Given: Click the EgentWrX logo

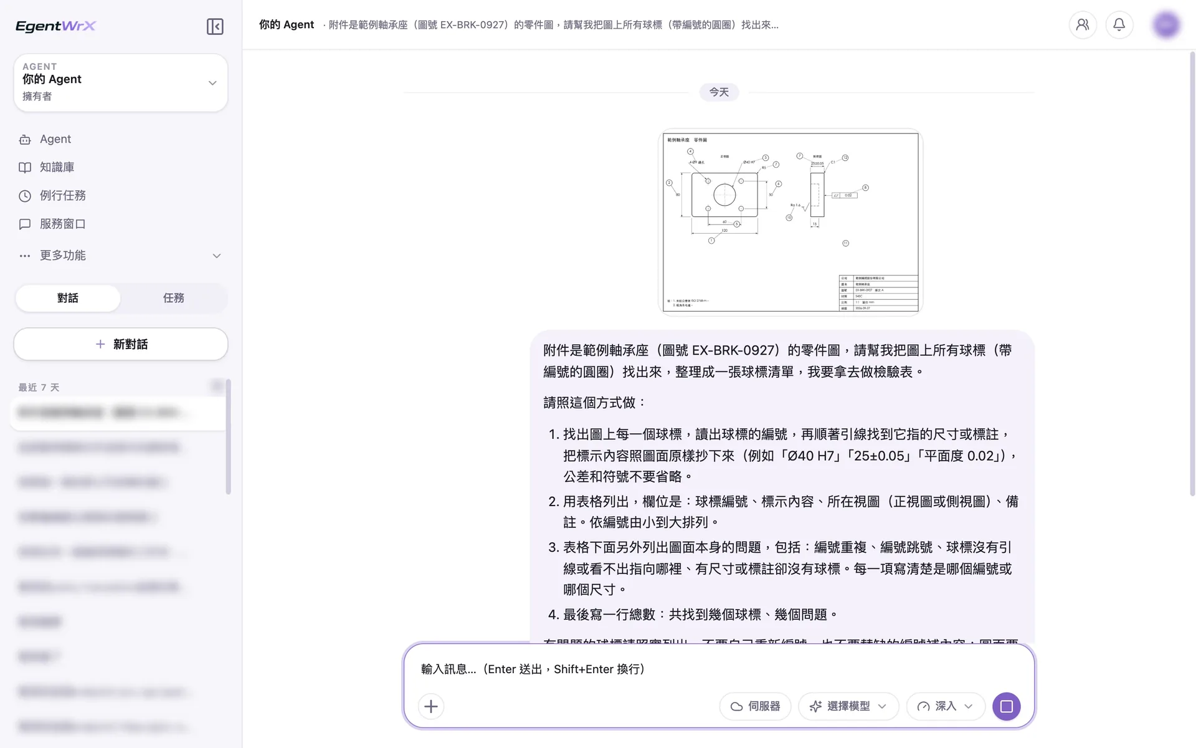Looking at the screenshot, I should [x=56, y=26].
